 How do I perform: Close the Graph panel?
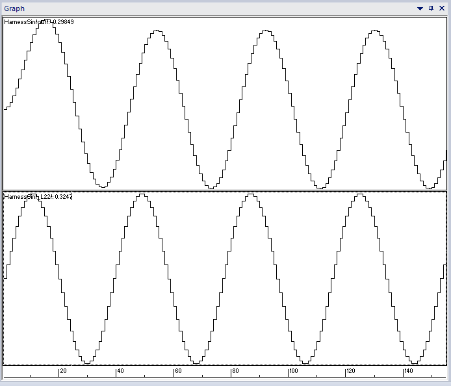tap(442, 8)
